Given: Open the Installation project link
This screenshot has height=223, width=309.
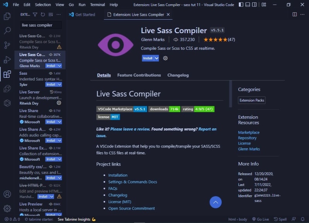Looking at the screenshot, I should [x=118, y=175].
